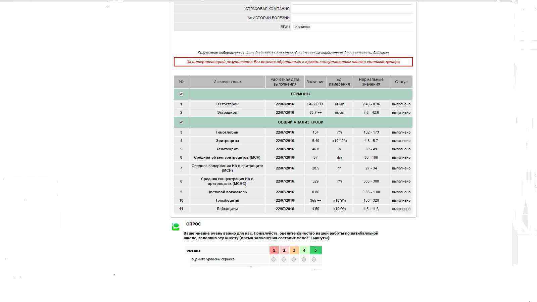Select service rating radio button 1
Viewport: 537px width, 302px height.
274,259
